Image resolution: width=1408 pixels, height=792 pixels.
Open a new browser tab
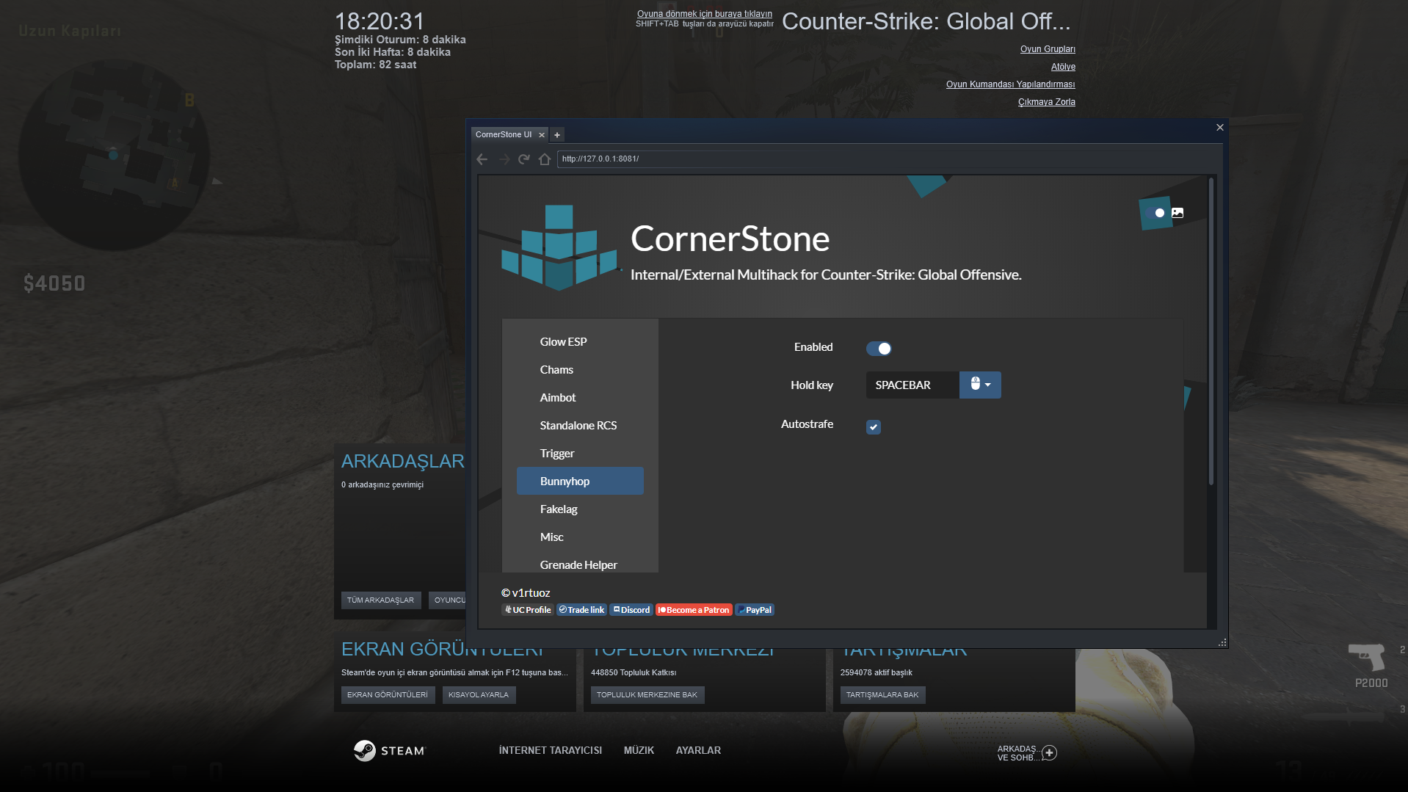(x=557, y=135)
